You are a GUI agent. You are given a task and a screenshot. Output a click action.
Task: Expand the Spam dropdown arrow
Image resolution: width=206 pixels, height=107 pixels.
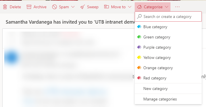(73, 7)
